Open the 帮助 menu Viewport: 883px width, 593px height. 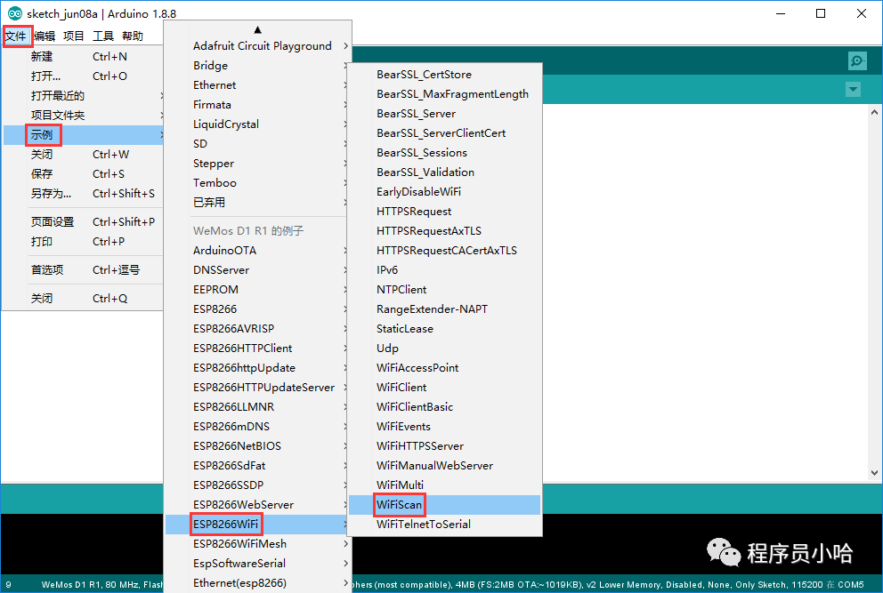[x=133, y=36]
